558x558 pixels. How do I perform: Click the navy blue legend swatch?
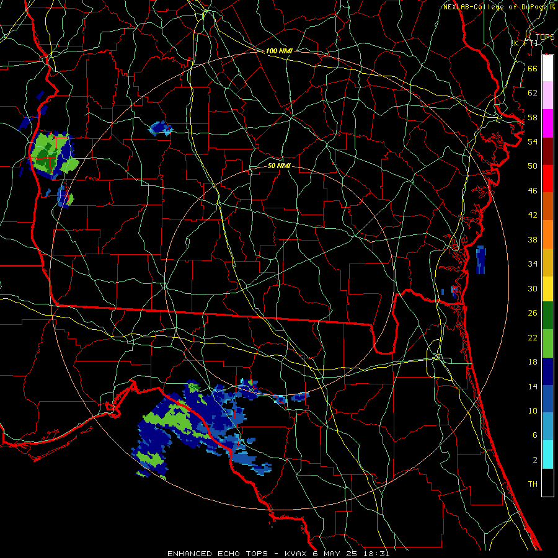[x=547, y=371]
